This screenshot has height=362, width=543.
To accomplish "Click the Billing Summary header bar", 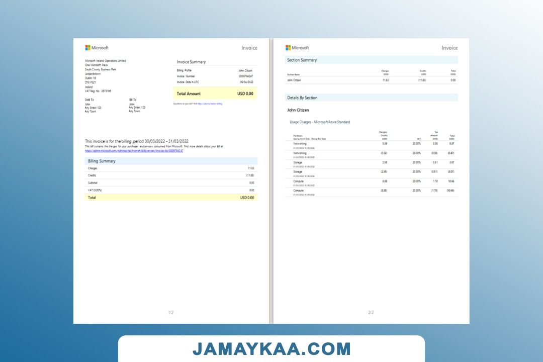I will [171, 161].
